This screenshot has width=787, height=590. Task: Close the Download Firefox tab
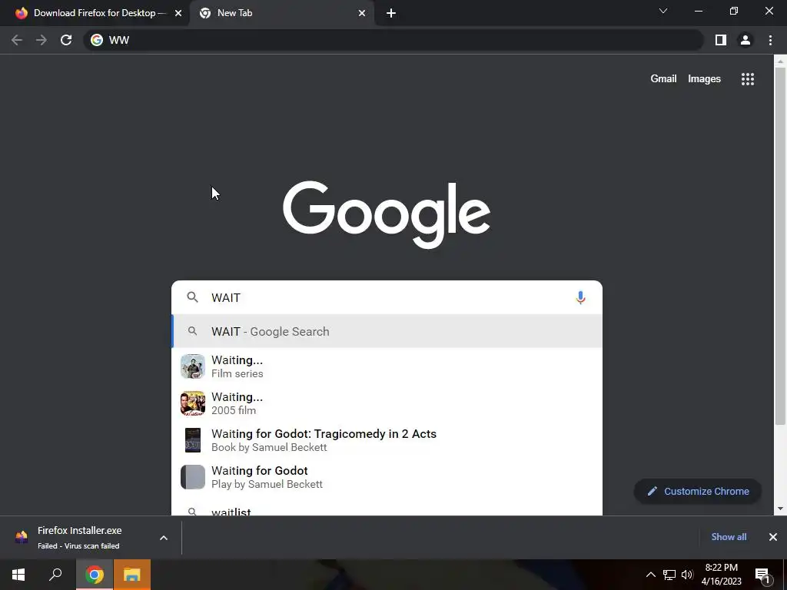coord(178,13)
